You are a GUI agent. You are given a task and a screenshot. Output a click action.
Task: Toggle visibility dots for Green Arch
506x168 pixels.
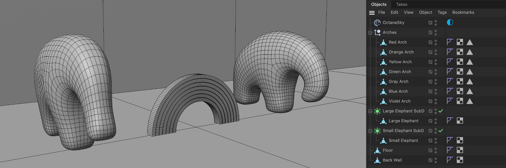click(436, 72)
